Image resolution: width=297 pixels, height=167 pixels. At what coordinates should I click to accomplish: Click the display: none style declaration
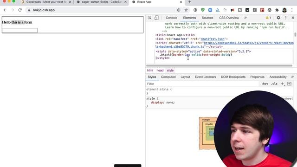pos(162,103)
